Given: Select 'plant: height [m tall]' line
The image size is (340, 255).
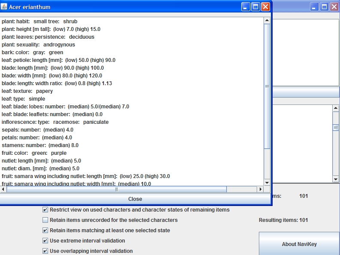Looking at the screenshot, I should point(51,29).
